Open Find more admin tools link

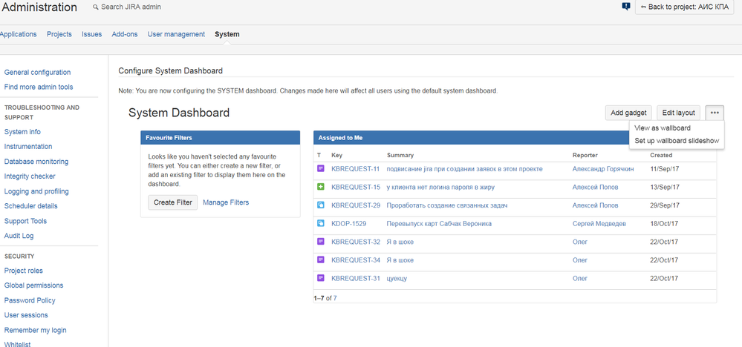[39, 87]
